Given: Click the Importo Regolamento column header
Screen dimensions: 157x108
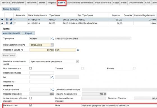Looking at the screenshot, I should point(145,15).
